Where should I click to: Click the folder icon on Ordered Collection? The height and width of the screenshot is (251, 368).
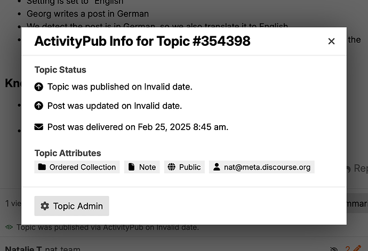pyautogui.click(x=42, y=167)
